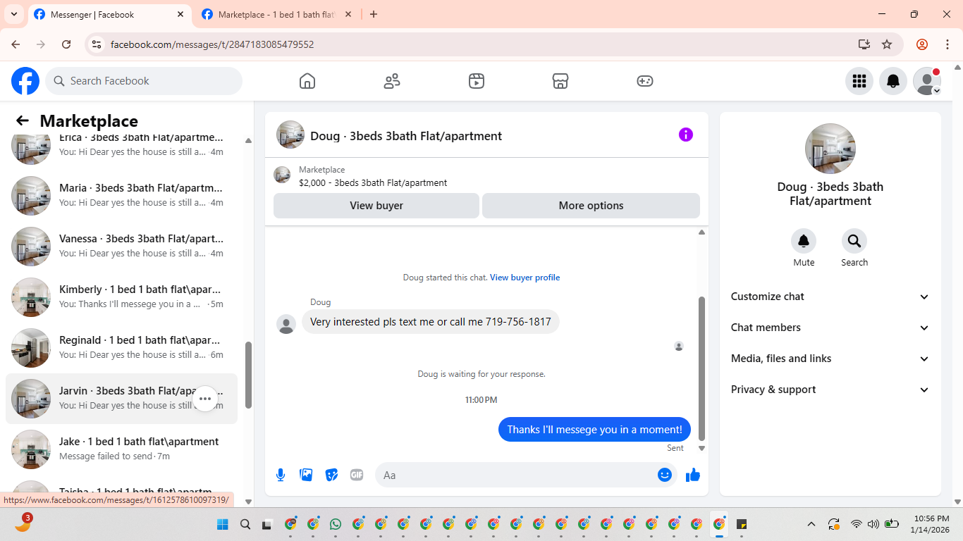The height and width of the screenshot is (541, 963).
Task: Click the message text field Aa
Action: 518,475
